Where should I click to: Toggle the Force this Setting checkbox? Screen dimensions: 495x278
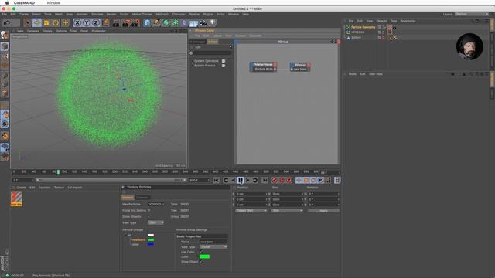tap(149, 210)
